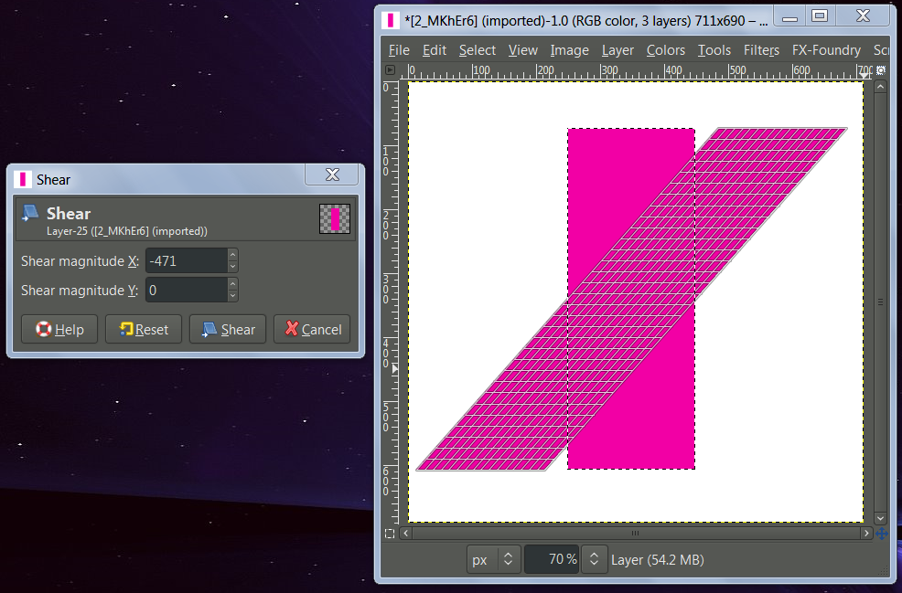This screenshot has height=593, width=902.
Task: Increase Shear magnitude Y with up arrow
Action: (232, 284)
